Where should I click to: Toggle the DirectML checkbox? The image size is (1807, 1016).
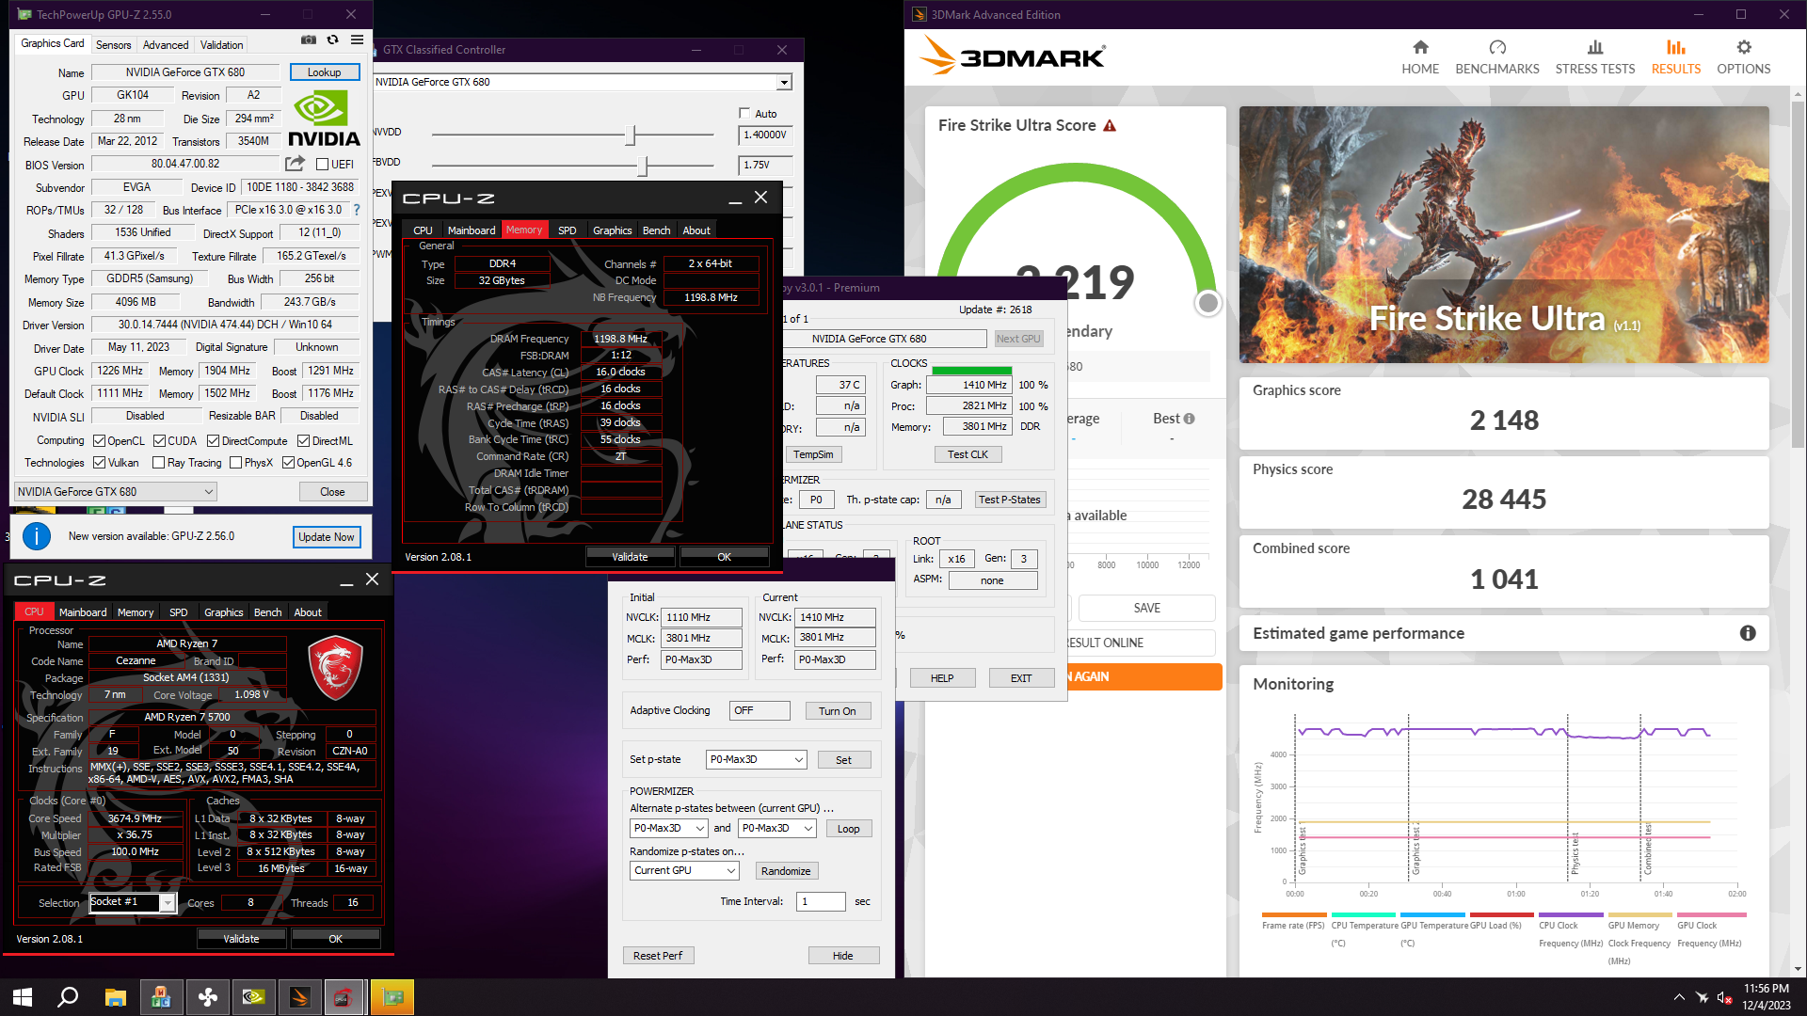pos(303,440)
